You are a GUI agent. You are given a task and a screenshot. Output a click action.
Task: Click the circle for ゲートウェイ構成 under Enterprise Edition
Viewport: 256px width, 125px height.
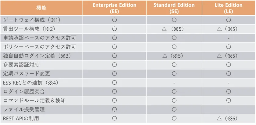(114, 20)
